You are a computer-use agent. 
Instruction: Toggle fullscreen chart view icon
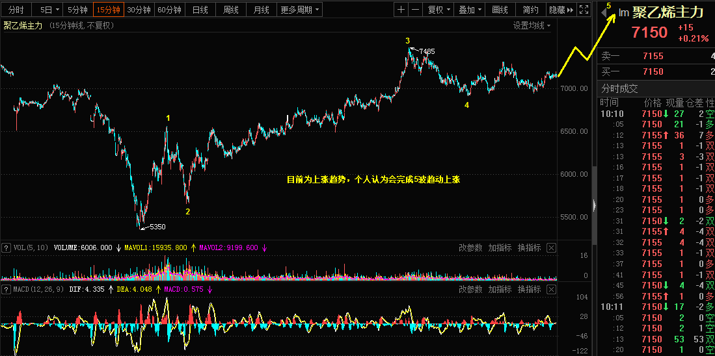coord(583,10)
